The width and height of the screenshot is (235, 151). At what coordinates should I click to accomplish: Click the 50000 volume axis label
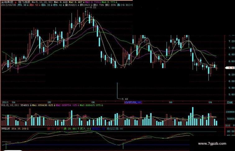231,119
